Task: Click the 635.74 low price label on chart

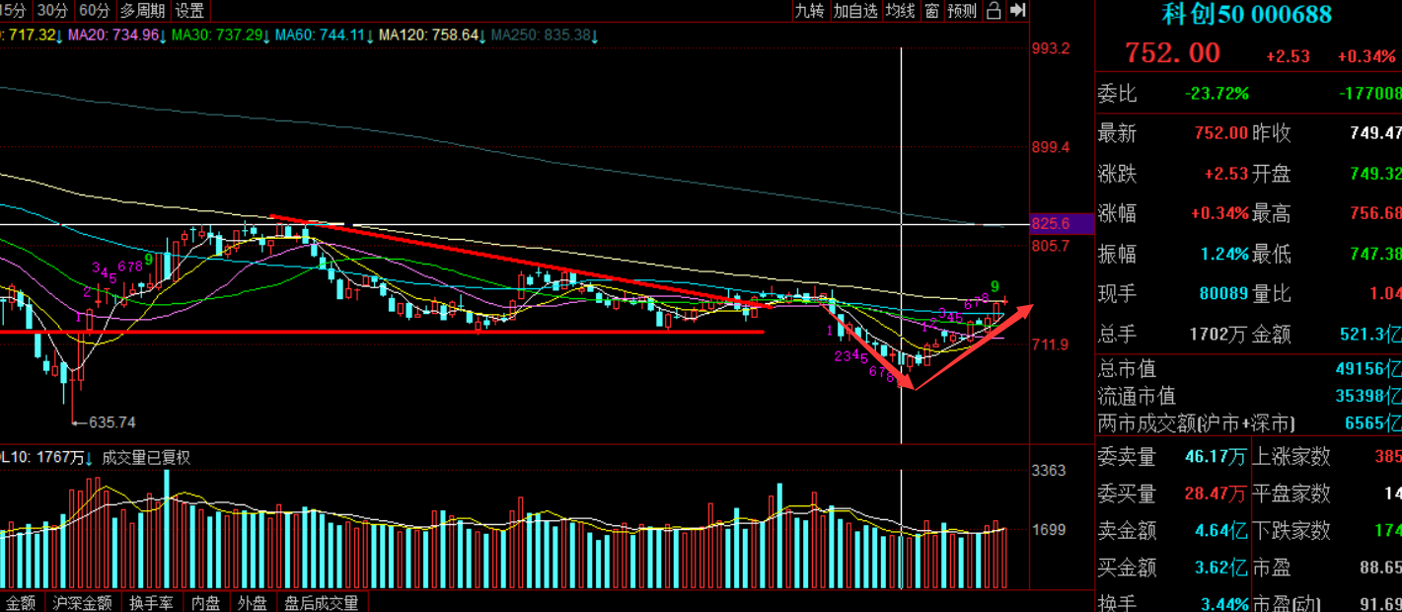Action: [111, 422]
